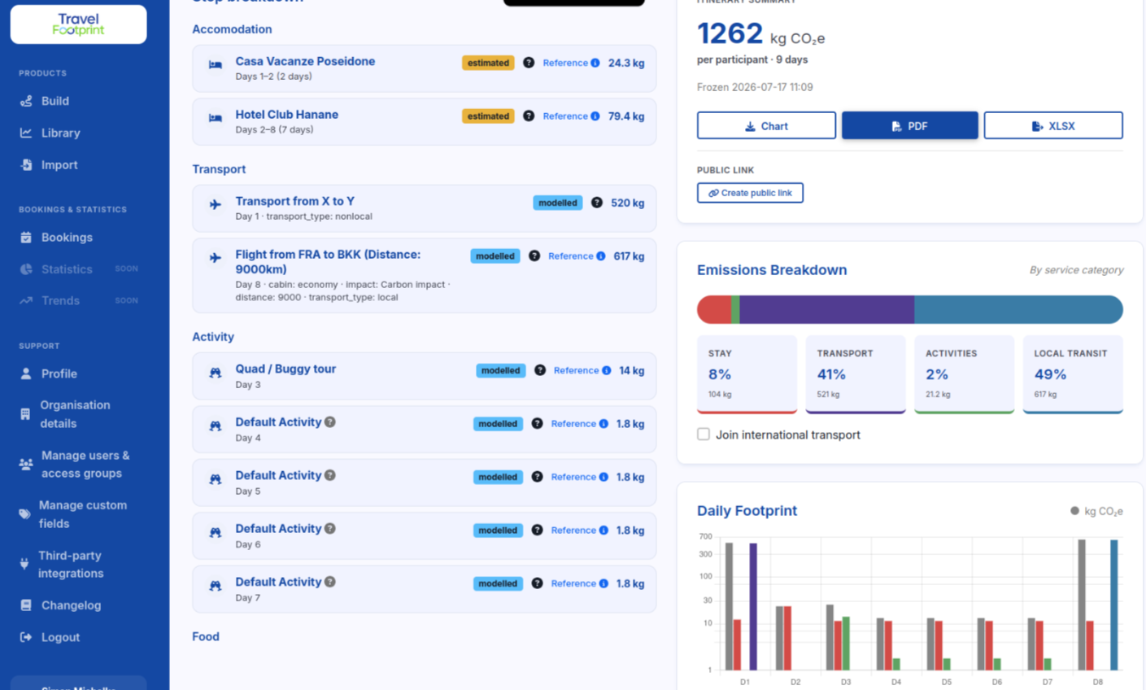Screen dimensions: 1146x690
Task: Click the Library chart icon
Action: click(26, 133)
